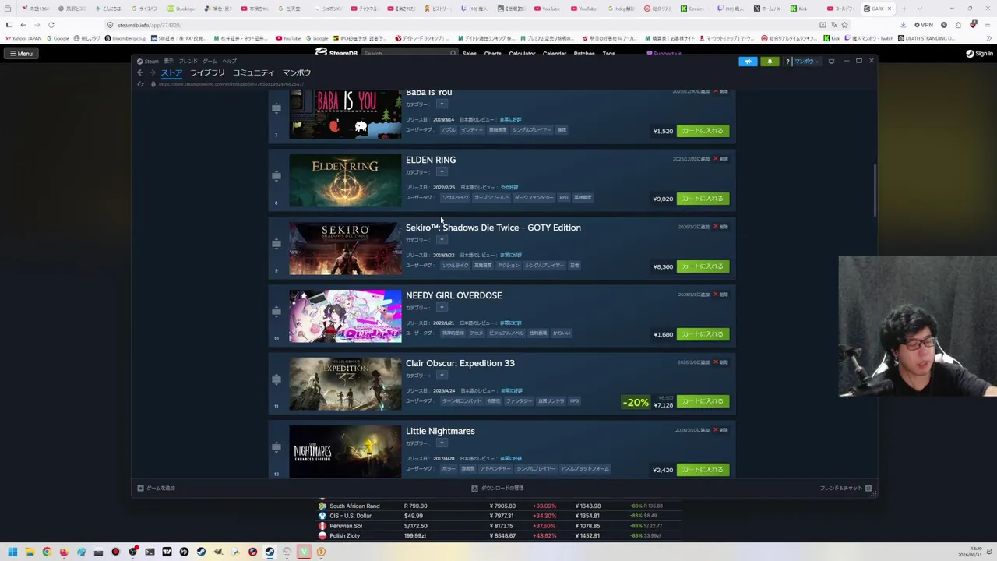Switch Steam to Big Picture mode
Viewport: 997px width, 561px height.
click(x=832, y=61)
